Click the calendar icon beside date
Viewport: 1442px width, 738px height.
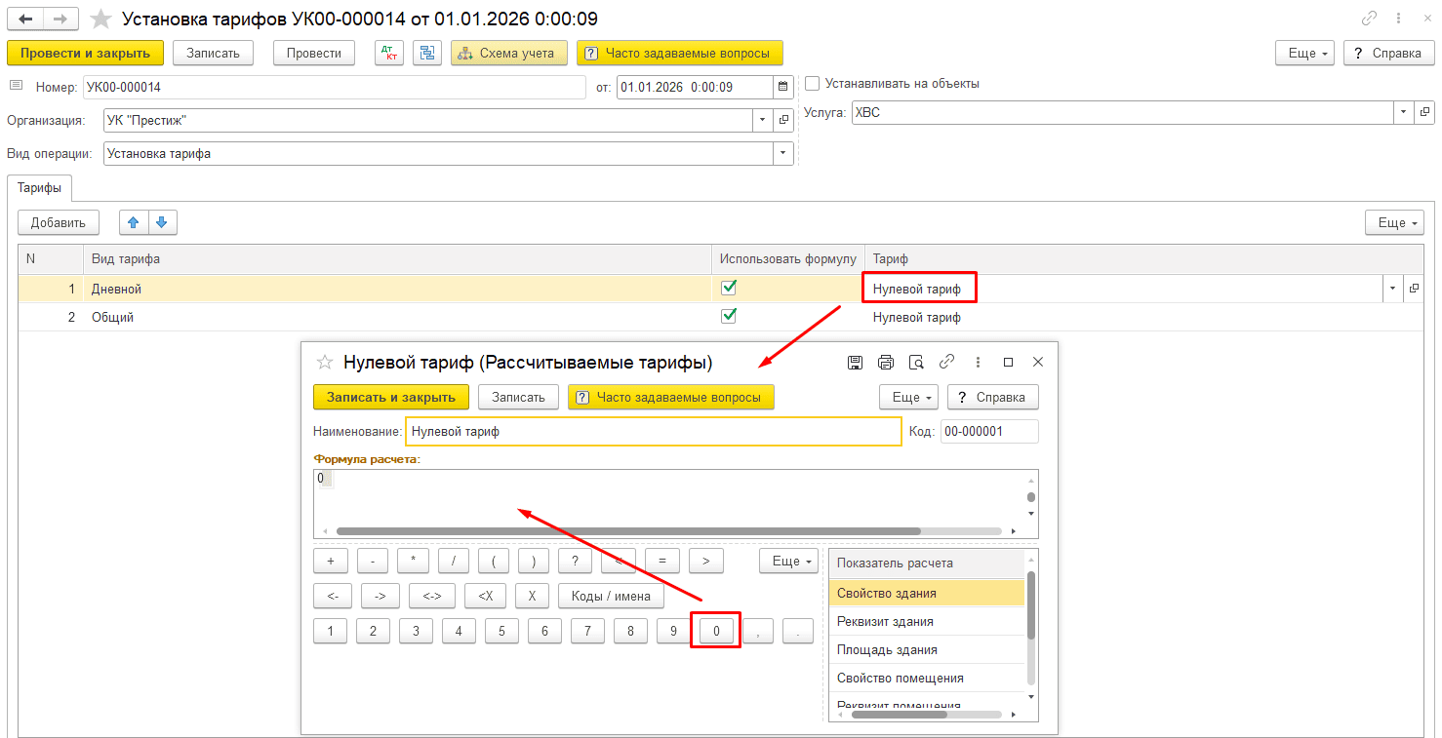(x=782, y=87)
